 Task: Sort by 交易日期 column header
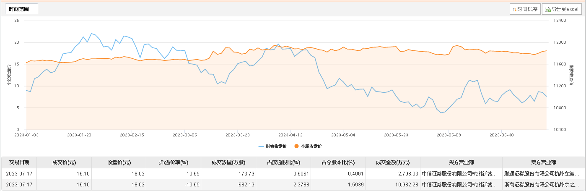[19, 162]
